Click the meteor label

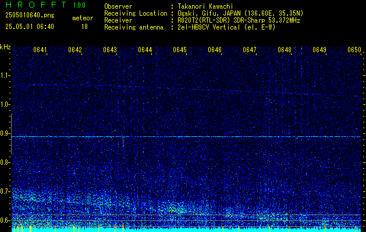point(83,18)
